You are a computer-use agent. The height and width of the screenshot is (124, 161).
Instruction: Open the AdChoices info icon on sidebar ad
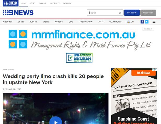[153, 70]
